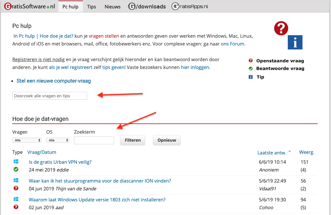Click green answered checkmark under Urban VPN row
The width and height of the screenshot is (331, 215).
click(16, 170)
